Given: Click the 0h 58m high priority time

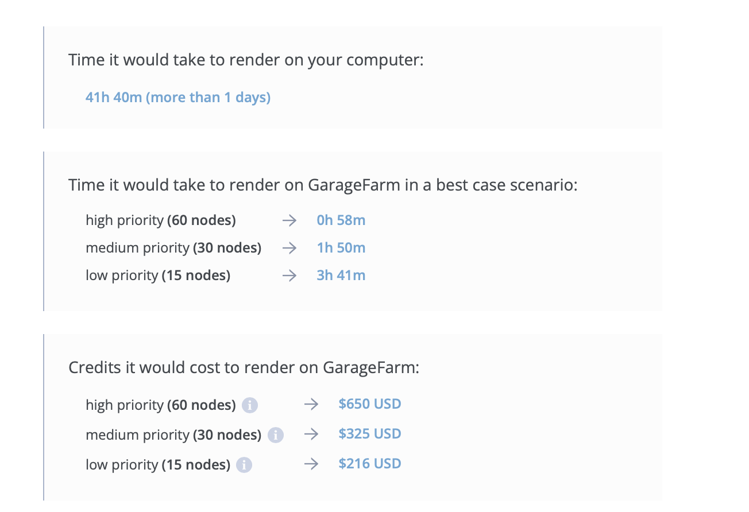Looking at the screenshot, I should click(341, 220).
